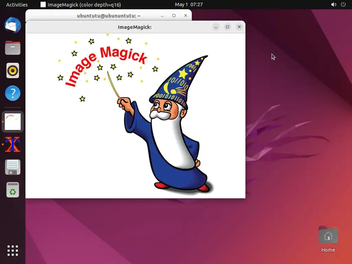The image size is (352, 264).
Task: Launch Rhythmbox music player
Action: (x=13, y=70)
